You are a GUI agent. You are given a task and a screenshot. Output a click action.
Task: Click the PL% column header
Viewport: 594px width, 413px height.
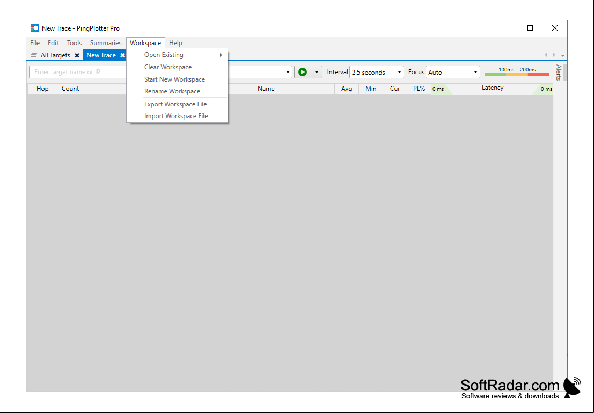(x=419, y=89)
